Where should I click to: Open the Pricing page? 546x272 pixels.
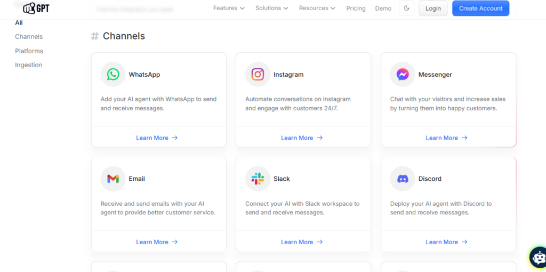click(x=356, y=9)
